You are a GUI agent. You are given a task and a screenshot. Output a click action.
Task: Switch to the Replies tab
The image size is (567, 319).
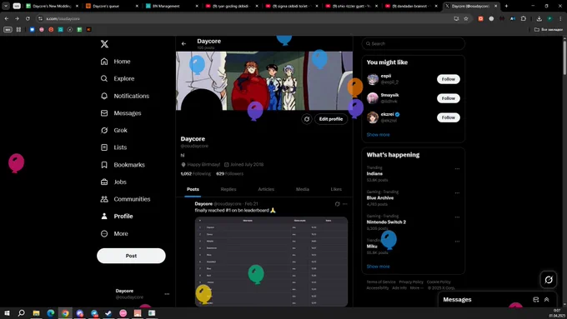pos(228,189)
